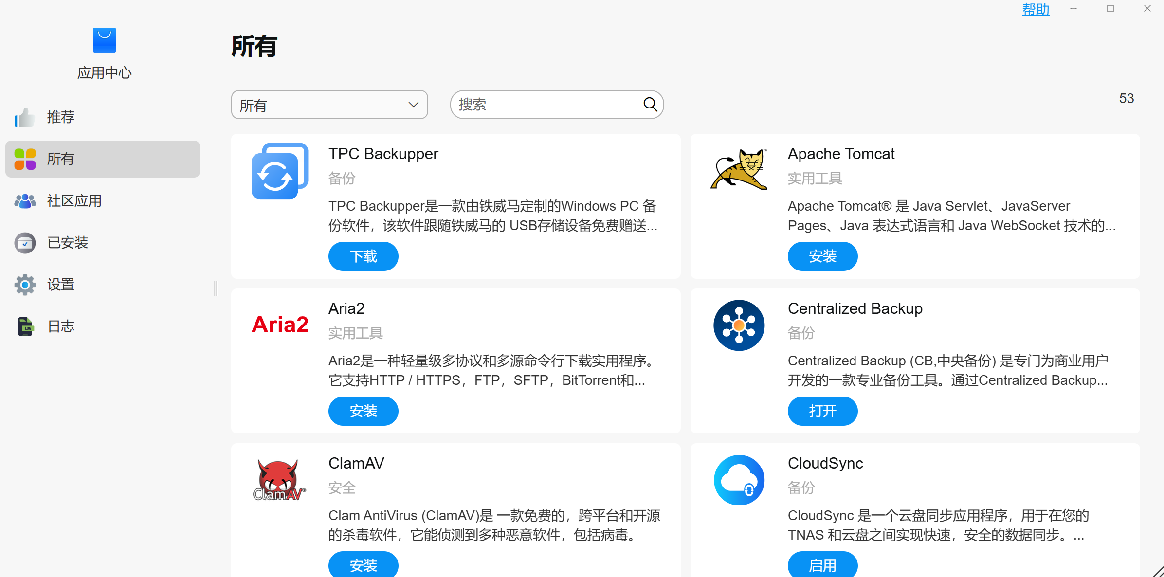Click the Centralized Backup title text
The height and width of the screenshot is (577, 1164).
click(855, 308)
